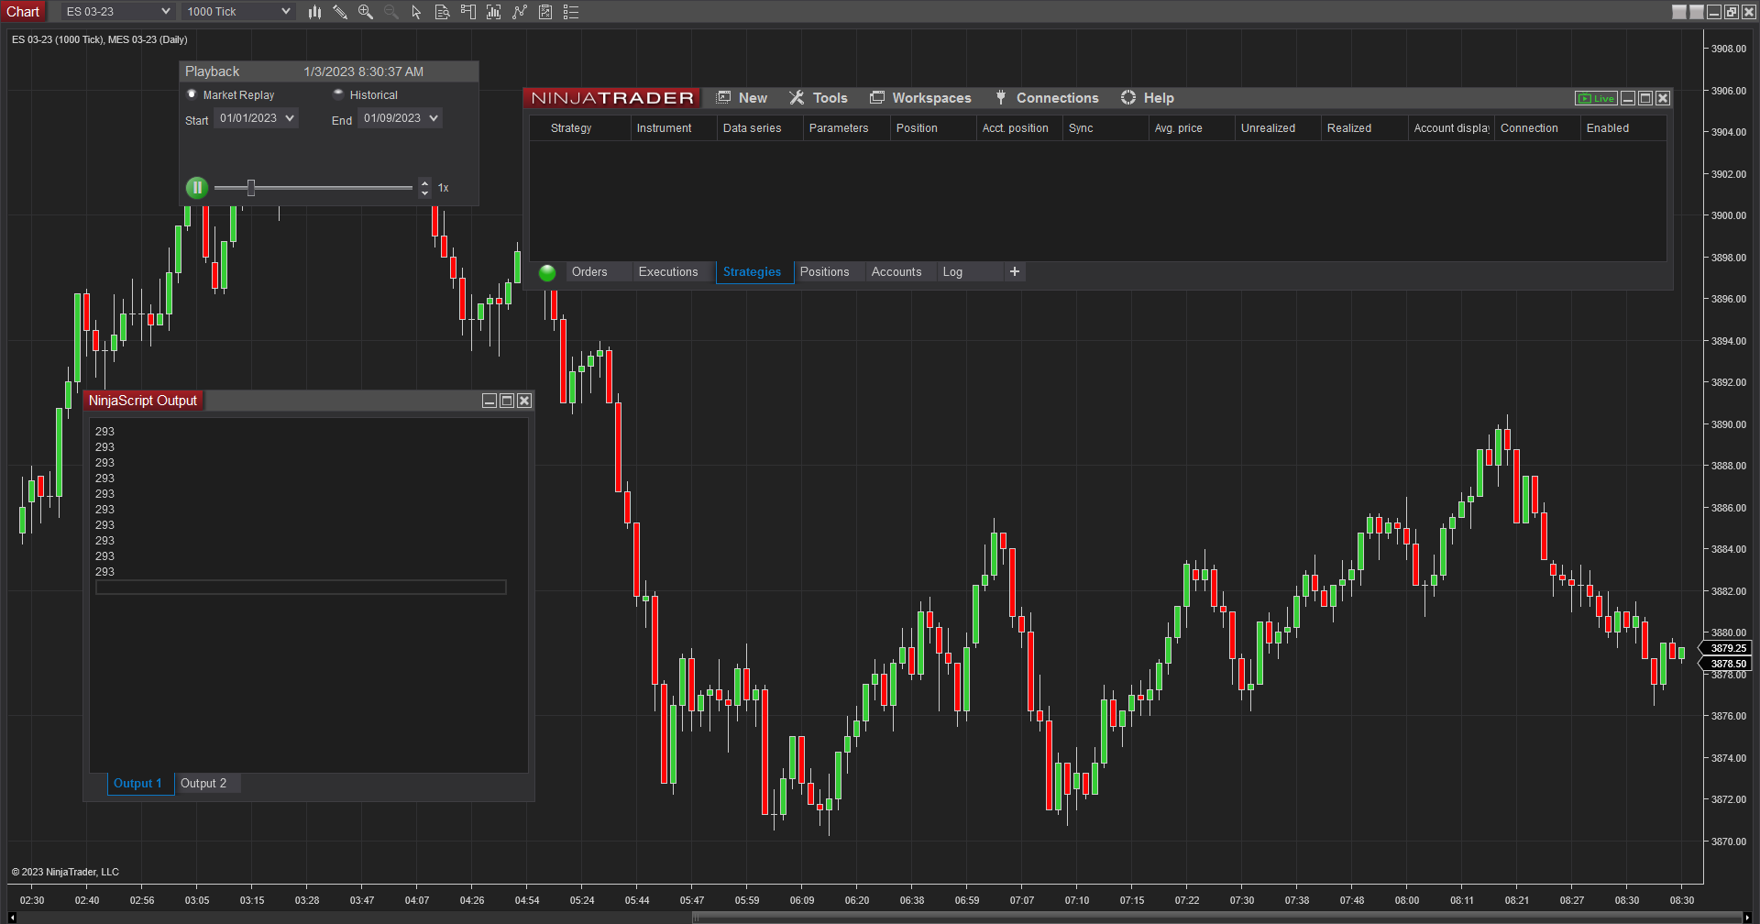Open the Strategies icon in chart toolbar
Image resolution: width=1760 pixels, height=924 pixels.
(x=520, y=12)
